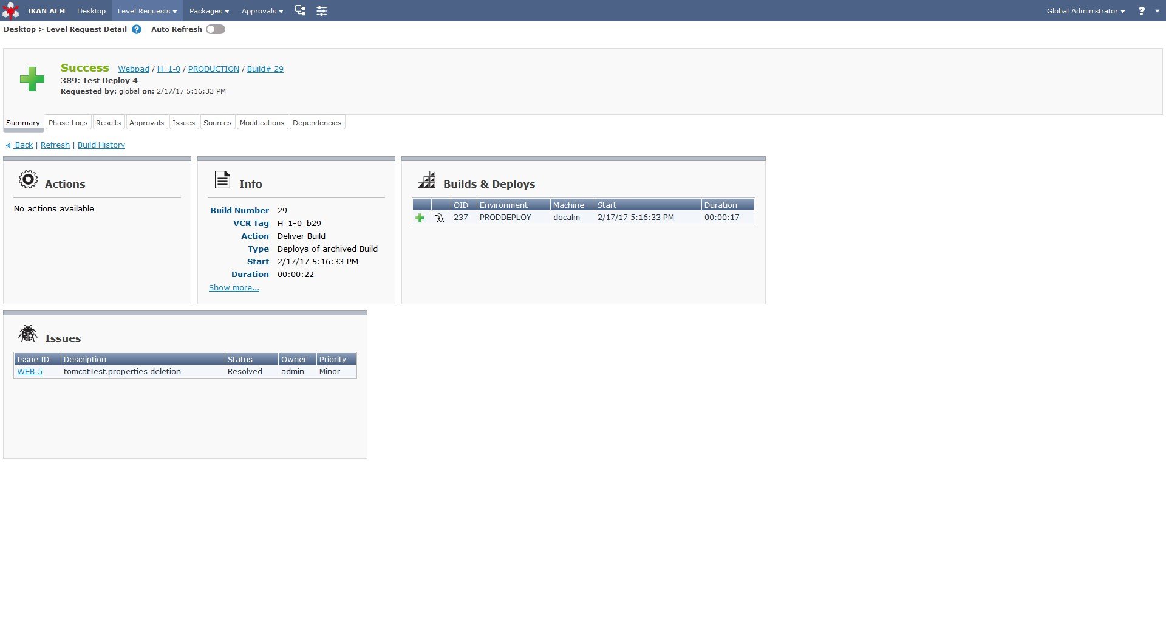Switch to the Sources tab

pyautogui.click(x=217, y=123)
